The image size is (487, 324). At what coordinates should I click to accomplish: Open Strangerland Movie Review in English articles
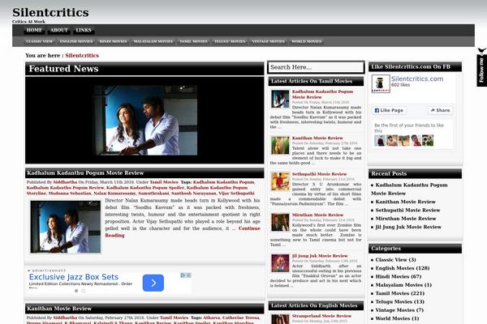[x=321, y=316]
